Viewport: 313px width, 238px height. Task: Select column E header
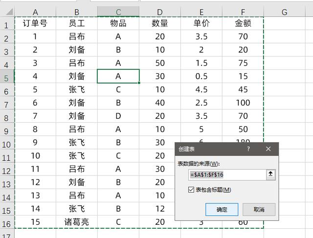coord(201,12)
